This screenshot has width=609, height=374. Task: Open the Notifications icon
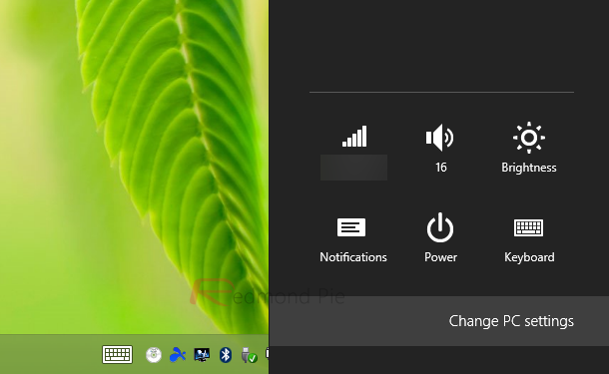(x=351, y=227)
